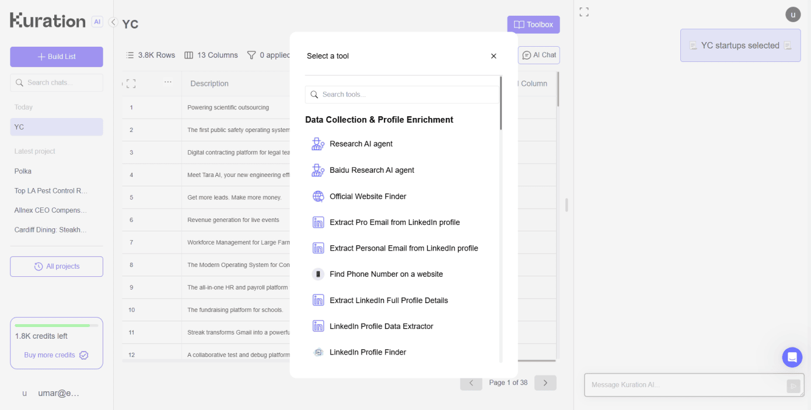Click row 'Revenue generation for live events'
The height and width of the screenshot is (410, 811).
tap(233, 220)
